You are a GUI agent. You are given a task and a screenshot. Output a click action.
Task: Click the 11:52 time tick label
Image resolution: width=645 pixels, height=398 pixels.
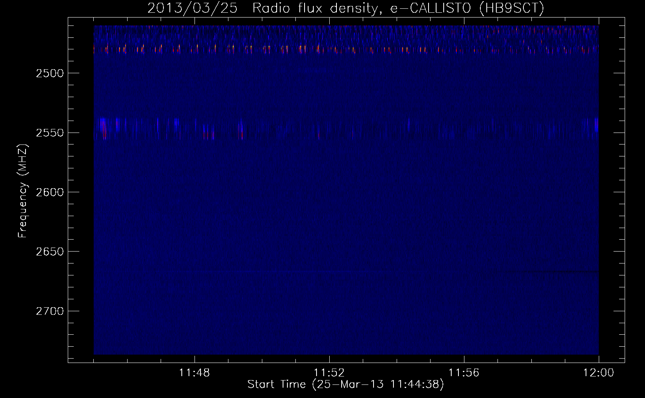pyautogui.click(x=329, y=373)
